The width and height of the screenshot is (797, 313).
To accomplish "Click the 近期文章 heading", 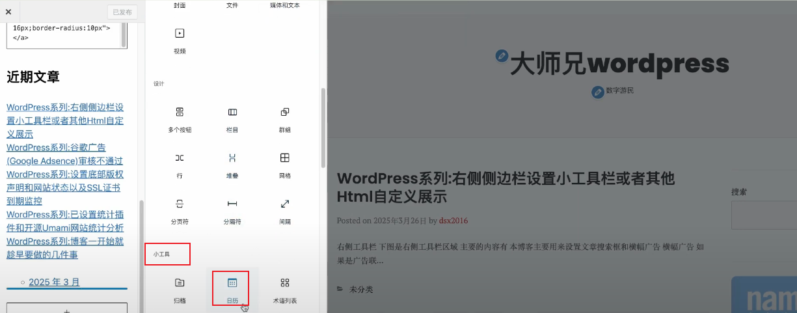I will pos(33,77).
